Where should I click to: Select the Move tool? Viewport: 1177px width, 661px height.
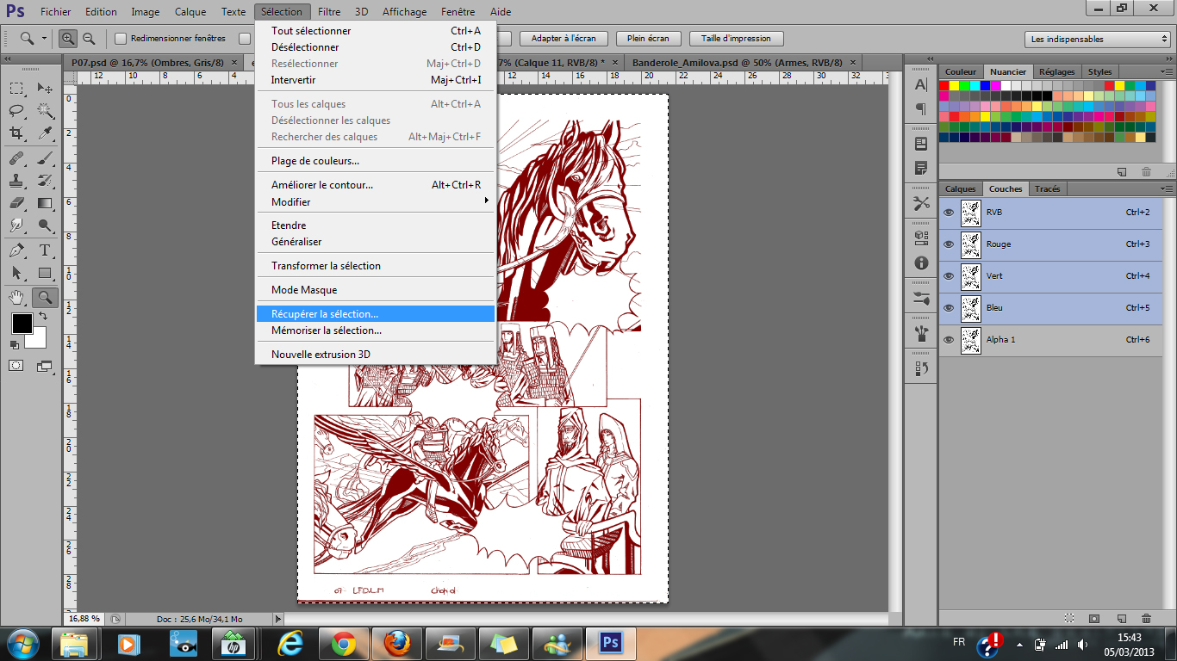45,89
